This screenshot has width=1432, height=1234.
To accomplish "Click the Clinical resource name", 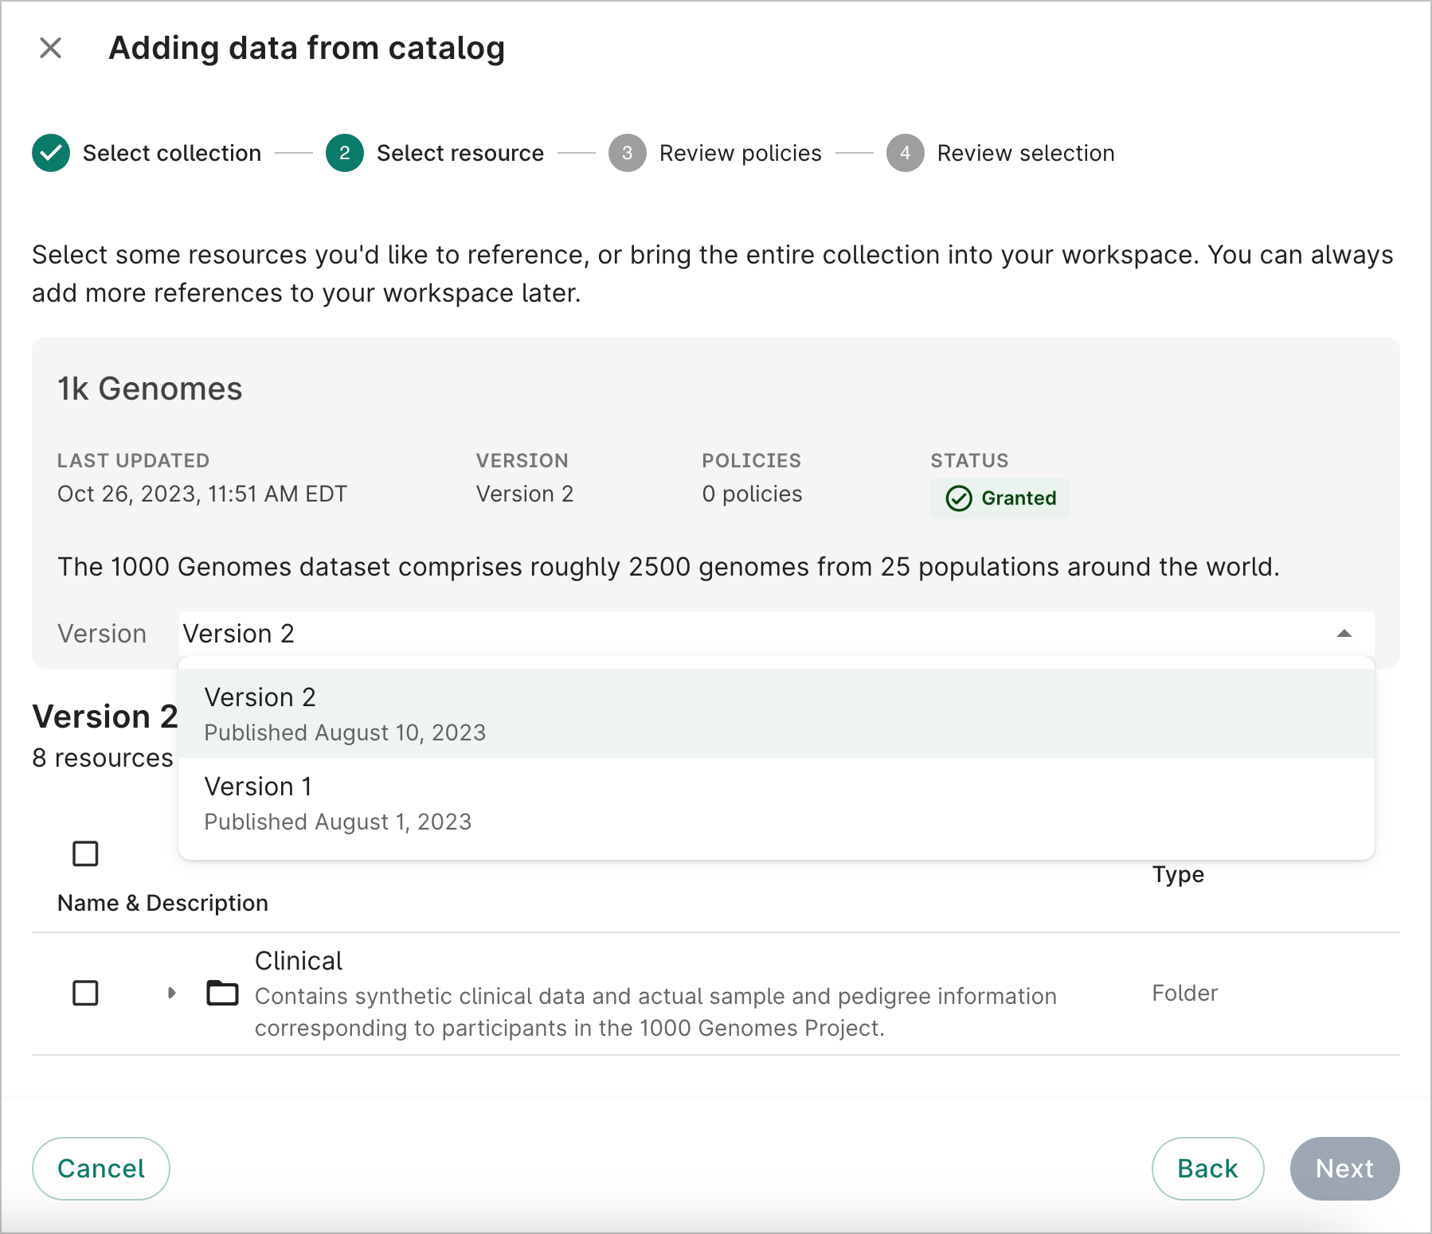I will click(x=299, y=961).
